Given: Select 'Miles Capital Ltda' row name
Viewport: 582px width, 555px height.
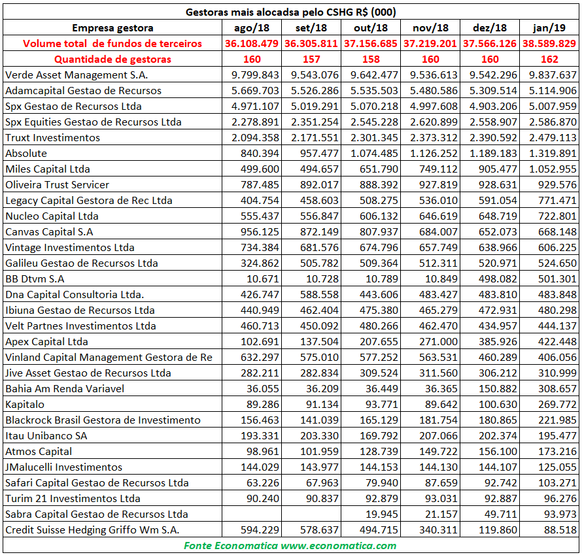Looking at the screenshot, I should tap(48, 169).
